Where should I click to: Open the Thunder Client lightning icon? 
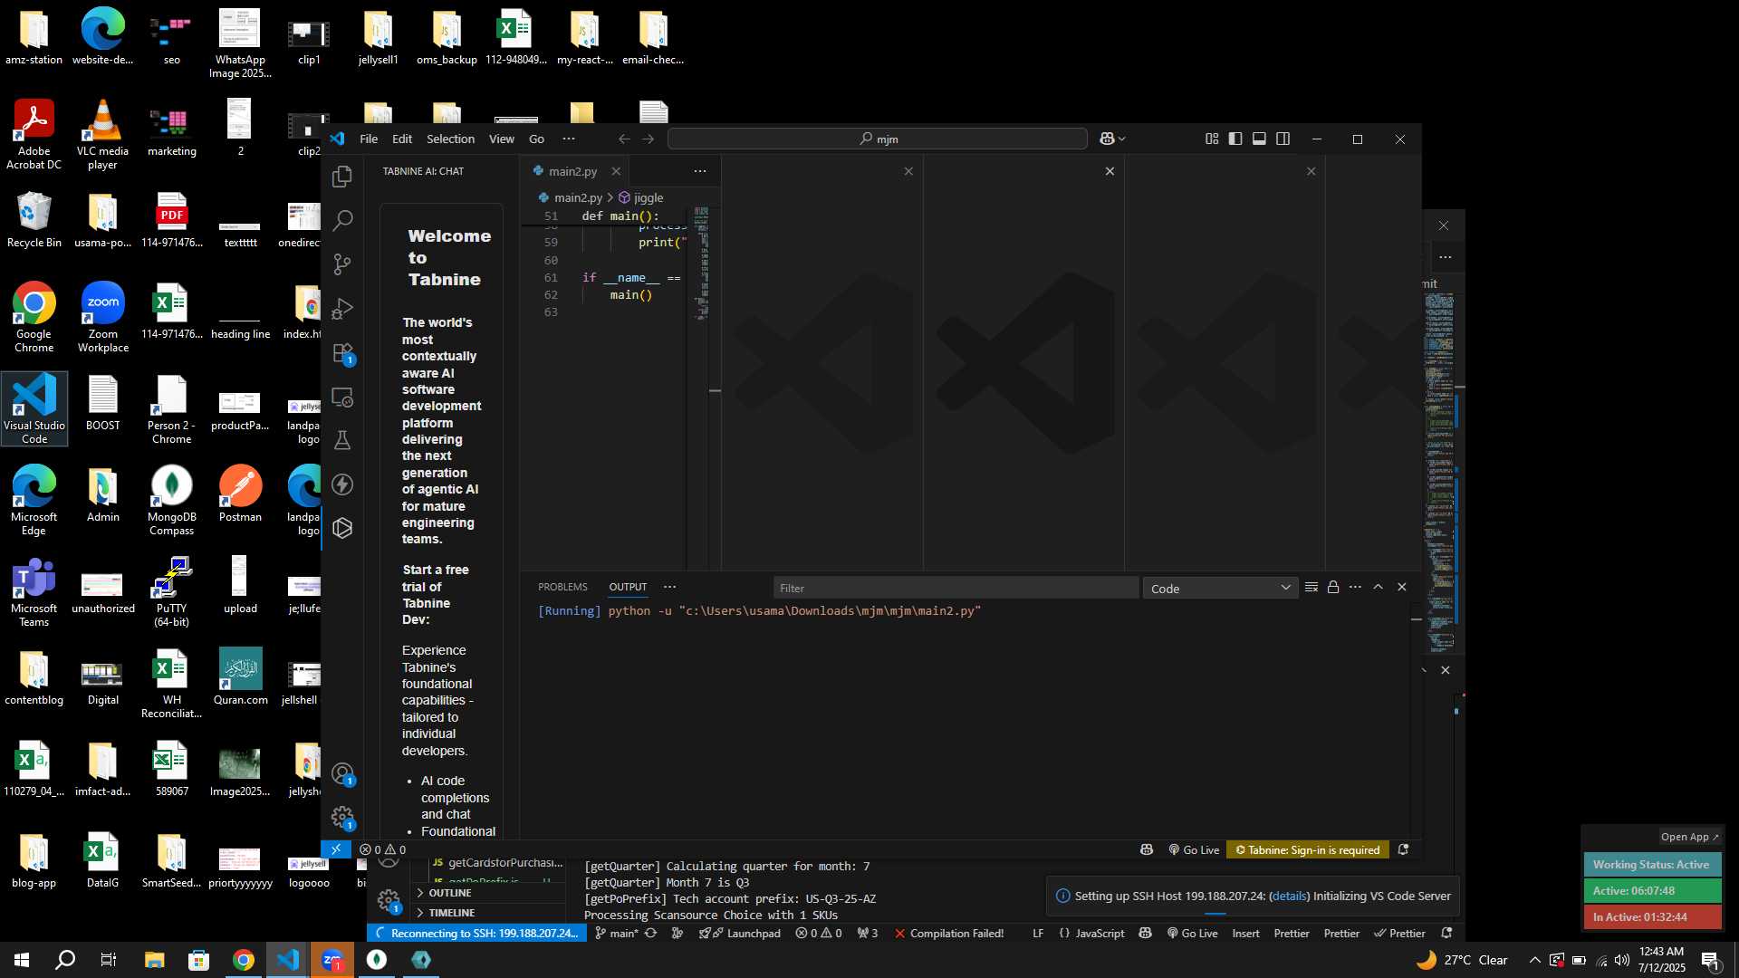click(342, 484)
